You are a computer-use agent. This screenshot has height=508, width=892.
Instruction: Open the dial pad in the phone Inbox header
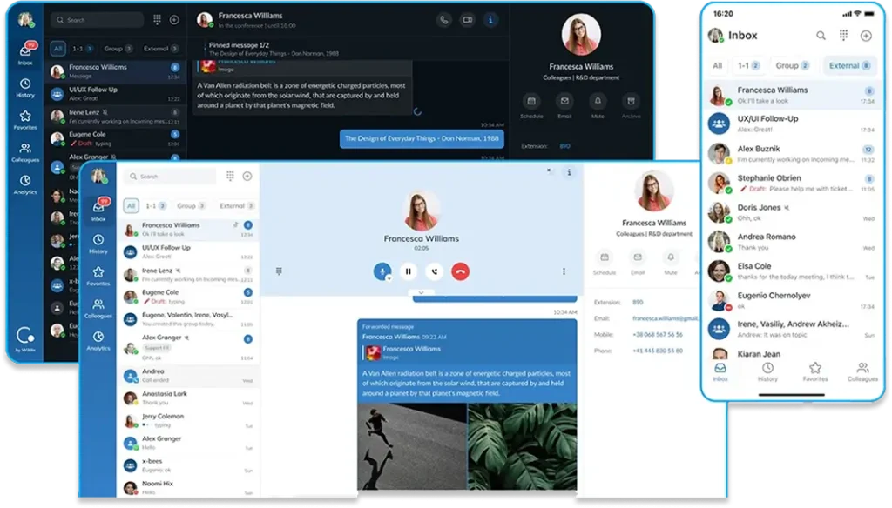(843, 36)
